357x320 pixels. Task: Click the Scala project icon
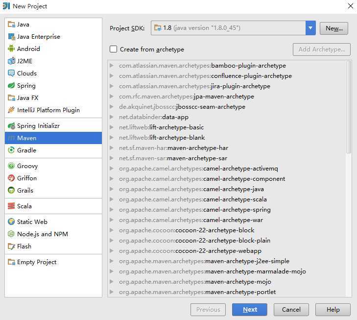(x=12, y=206)
